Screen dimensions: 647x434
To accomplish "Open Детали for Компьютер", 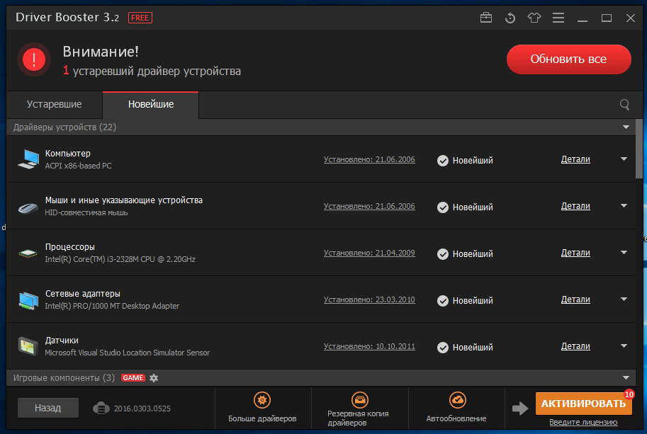I will point(575,159).
